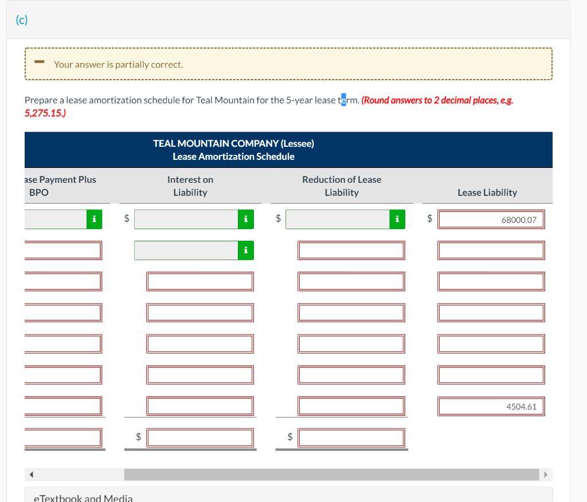Image resolution: width=587 pixels, height=502 pixels.
Task: Click 'Lease Liability' column header
Action: point(487,193)
